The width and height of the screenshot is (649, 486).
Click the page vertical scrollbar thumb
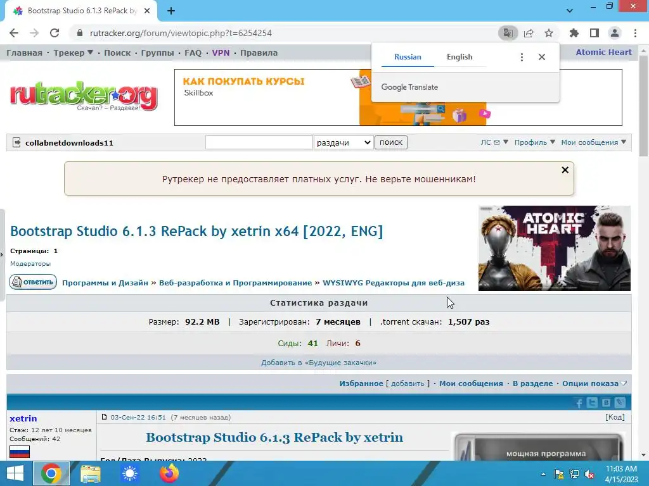(643, 106)
